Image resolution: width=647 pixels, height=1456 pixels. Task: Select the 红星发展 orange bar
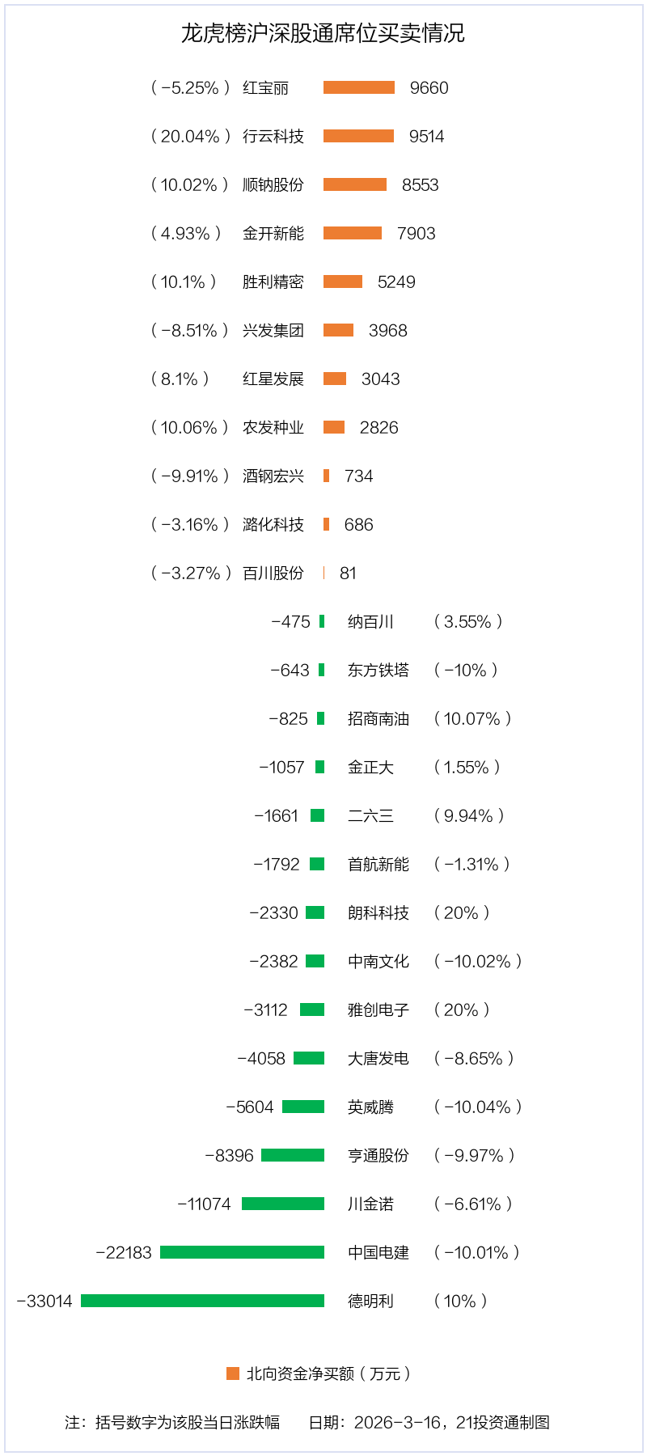(335, 379)
